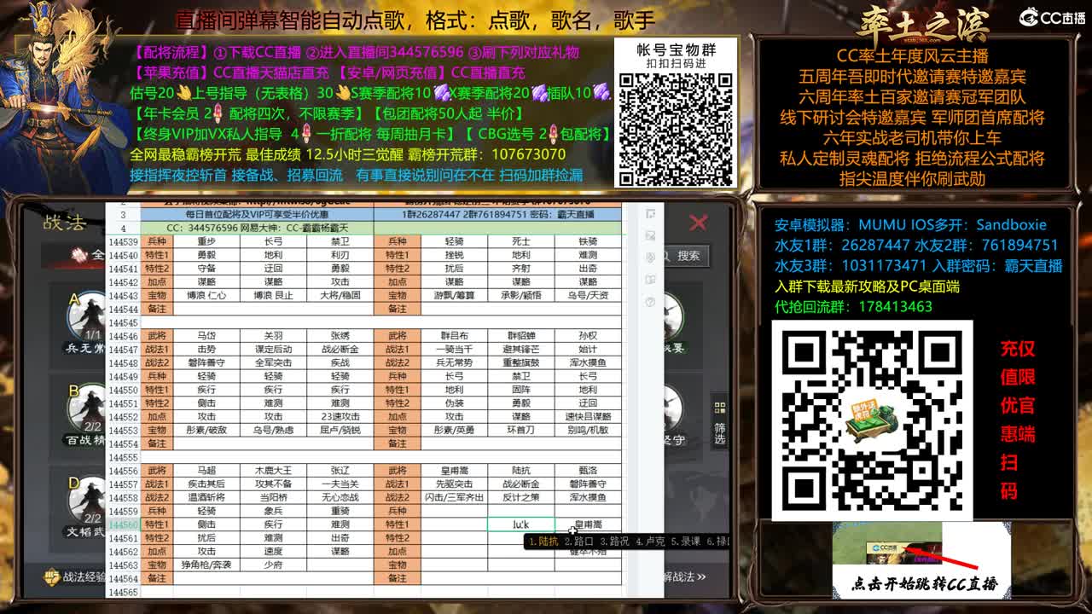Open the 筛选 filter button
1092x614 pixels.
(x=719, y=422)
